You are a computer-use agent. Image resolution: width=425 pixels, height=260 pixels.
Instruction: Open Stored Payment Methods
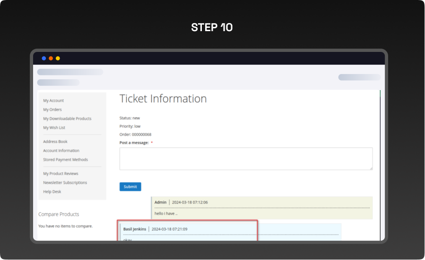pyautogui.click(x=65, y=159)
